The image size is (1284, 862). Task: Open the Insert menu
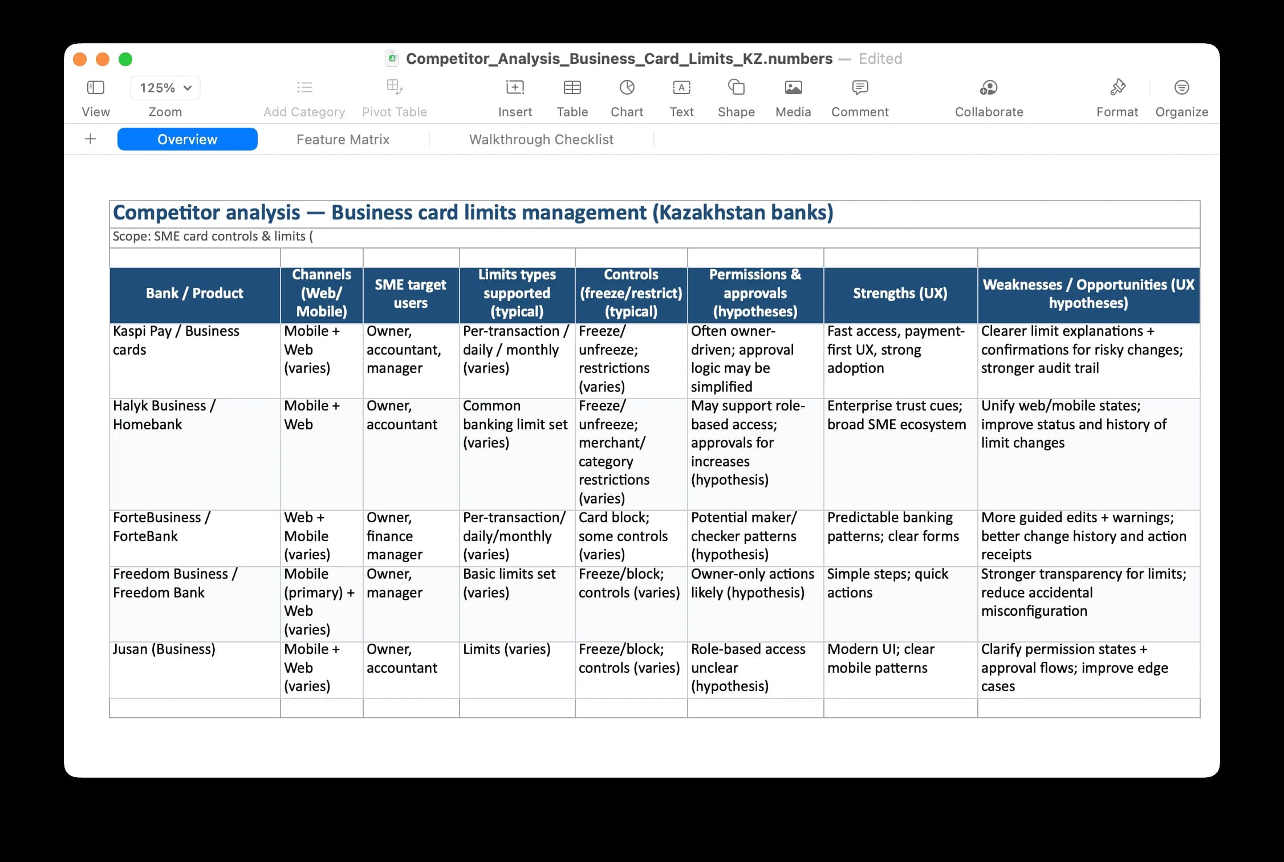tap(515, 97)
